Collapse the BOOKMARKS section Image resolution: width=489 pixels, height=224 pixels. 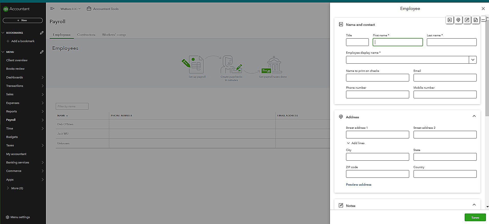(x=3, y=33)
